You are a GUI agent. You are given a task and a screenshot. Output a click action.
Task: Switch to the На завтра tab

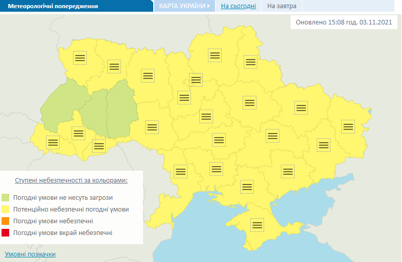(282, 6)
